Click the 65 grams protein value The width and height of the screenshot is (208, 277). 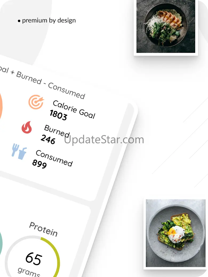(34, 259)
